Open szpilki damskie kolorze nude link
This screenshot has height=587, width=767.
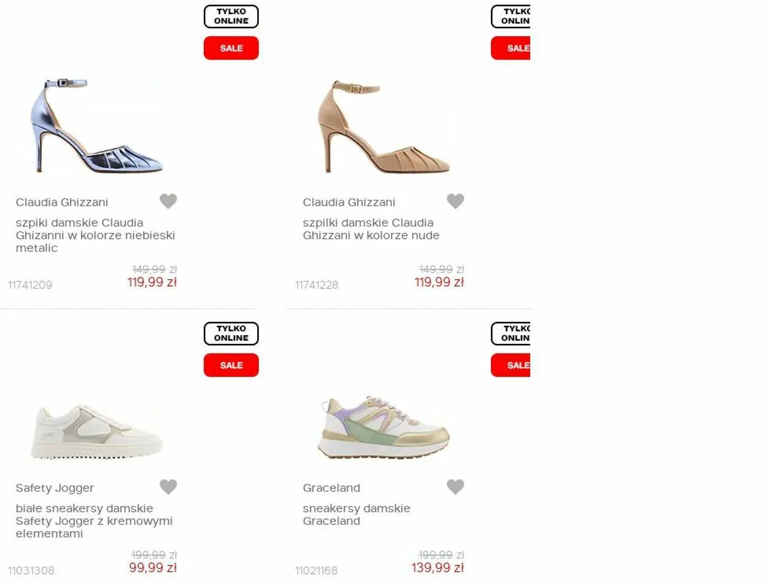[371, 229]
